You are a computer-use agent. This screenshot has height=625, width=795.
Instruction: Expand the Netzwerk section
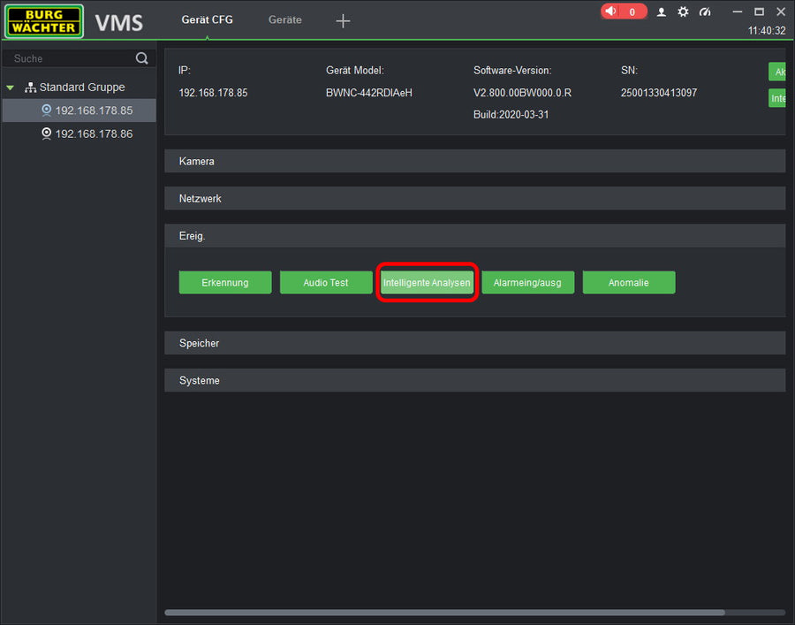point(474,199)
